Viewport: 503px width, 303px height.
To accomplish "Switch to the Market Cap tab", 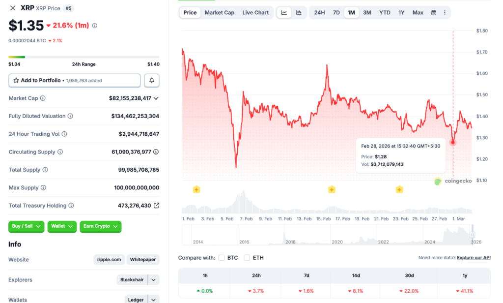I will point(219,13).
